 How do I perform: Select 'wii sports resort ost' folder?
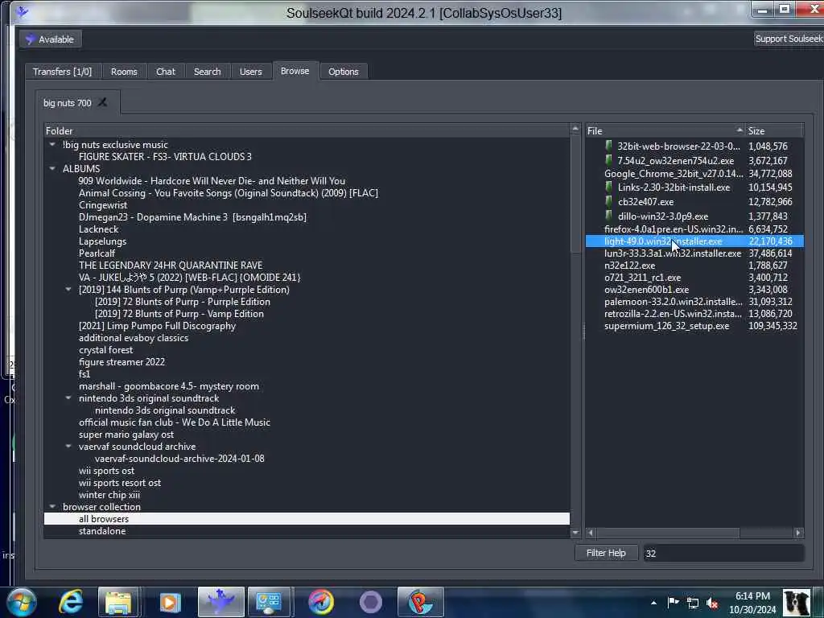[120, 483]
